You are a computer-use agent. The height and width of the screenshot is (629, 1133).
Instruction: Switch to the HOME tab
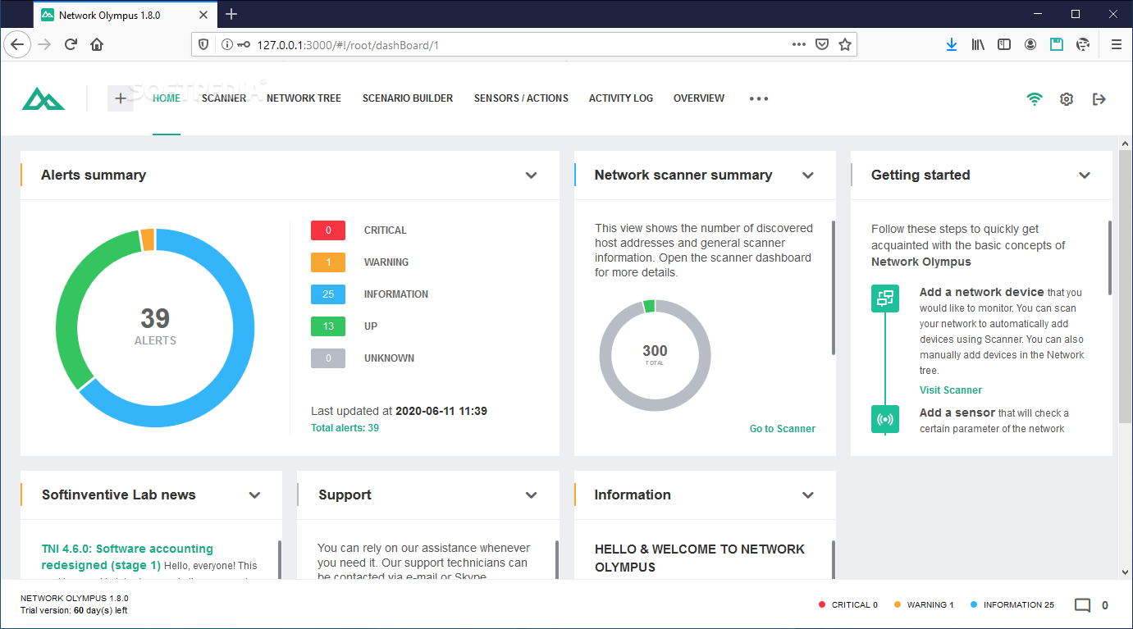(x=167, y=98)
